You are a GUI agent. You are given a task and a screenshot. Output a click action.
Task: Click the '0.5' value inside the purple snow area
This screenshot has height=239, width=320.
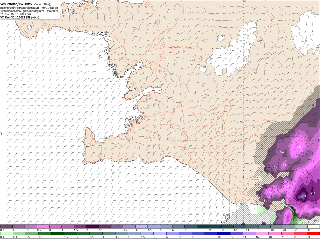tap(284, 165)
